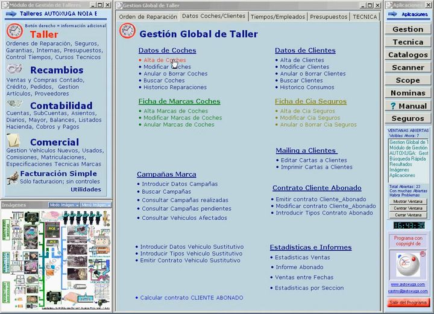The image size is (434, 314).
Task: Click the blue arrow in Talleres header
Action: 11,14
